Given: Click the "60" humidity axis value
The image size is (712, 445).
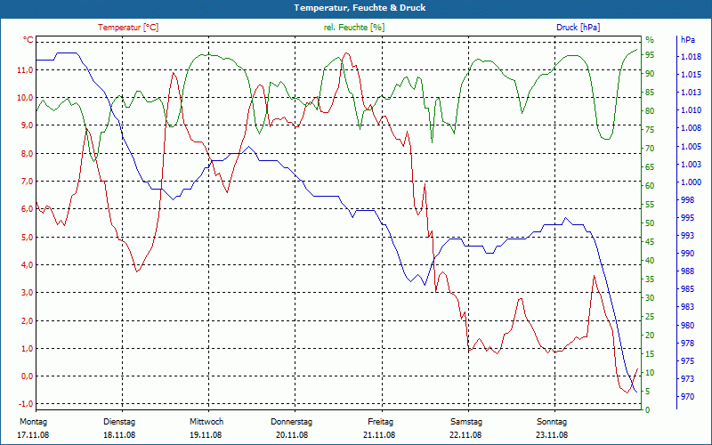Looking at the screenshot, I should (x=650, y=186).
